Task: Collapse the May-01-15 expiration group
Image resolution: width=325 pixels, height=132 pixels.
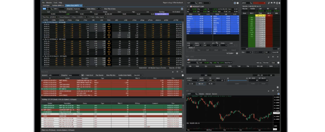Action: click(x=43, y=39)
